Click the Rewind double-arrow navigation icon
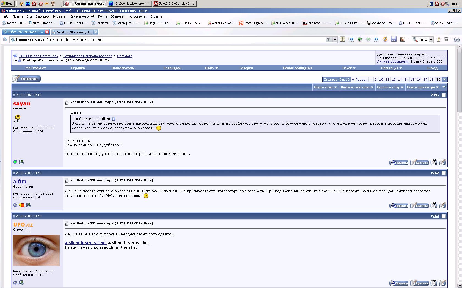The image size is (462, 288). [x=351, y=39]
